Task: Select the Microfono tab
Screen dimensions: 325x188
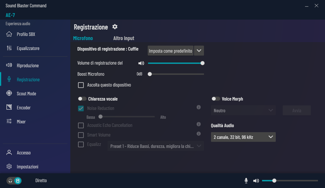Action: click(x=83, y=38)
